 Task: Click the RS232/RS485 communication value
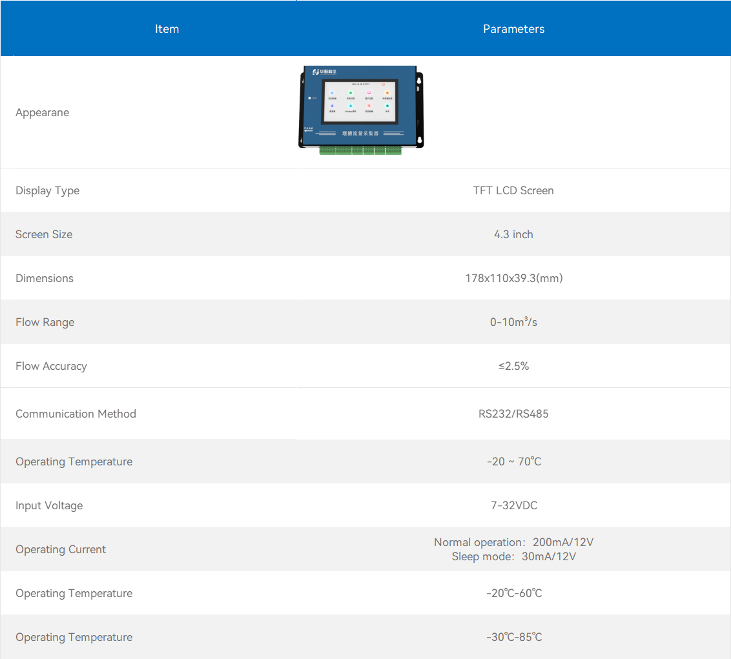click(x=513, y=414)
